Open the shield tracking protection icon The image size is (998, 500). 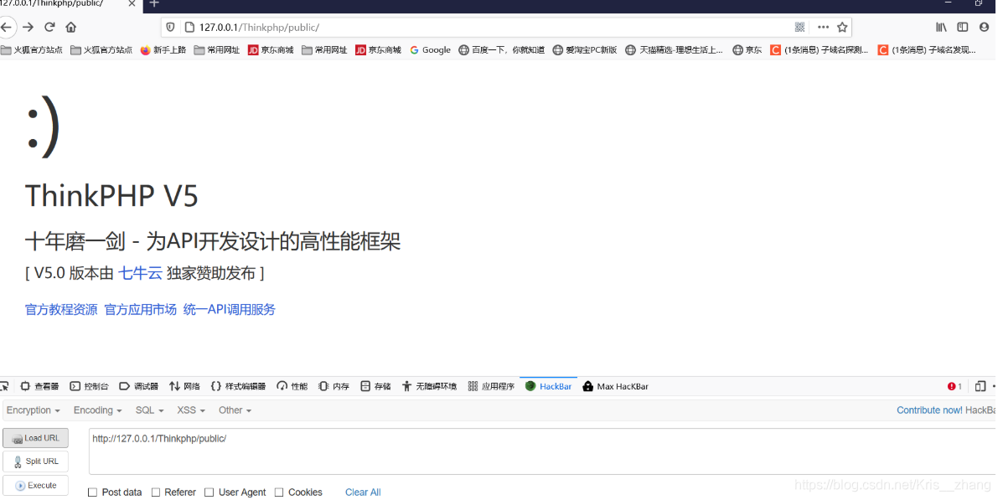(170, 28)
